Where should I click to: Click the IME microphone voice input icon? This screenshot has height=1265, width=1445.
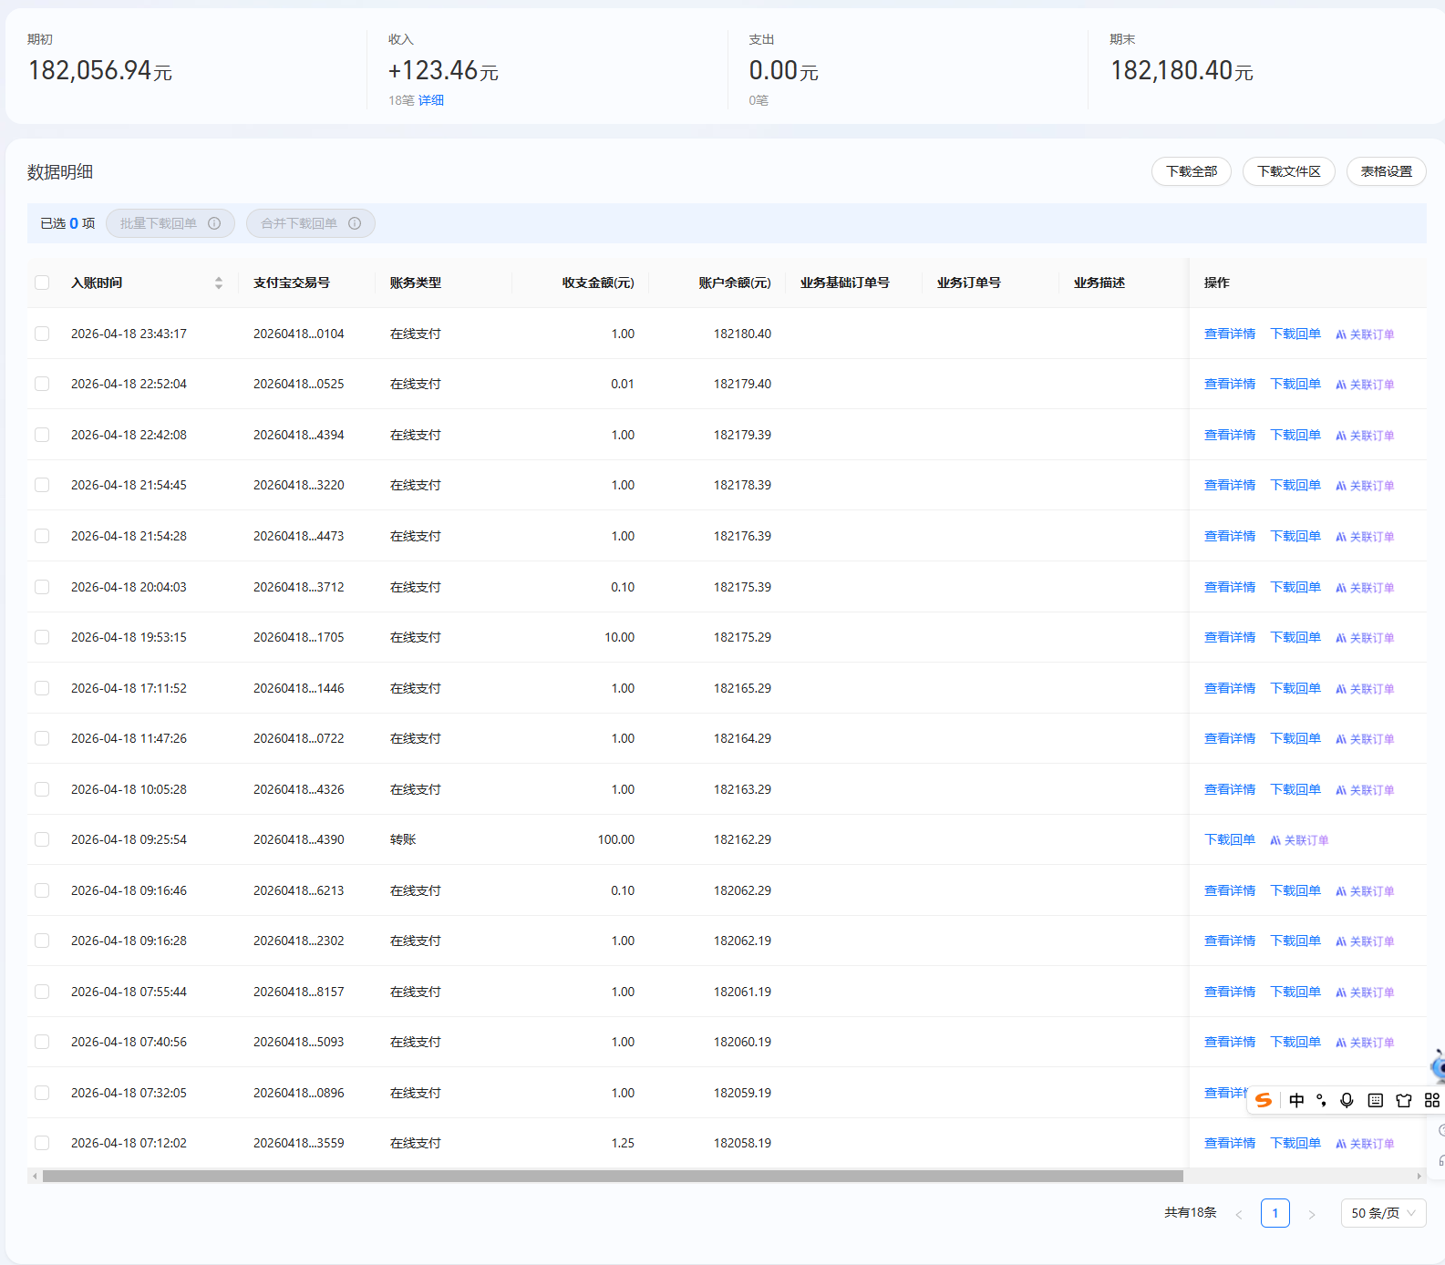point(1347,1100)
